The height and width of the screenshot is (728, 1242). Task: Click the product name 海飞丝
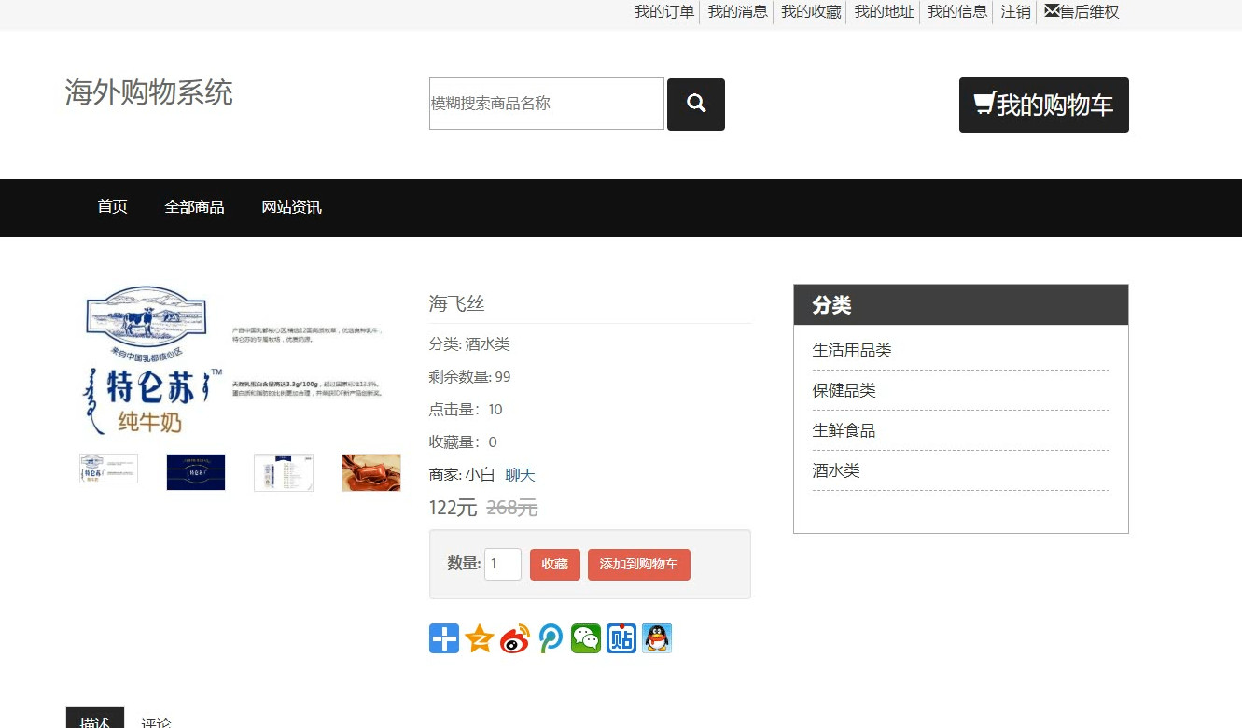point(456,303)
